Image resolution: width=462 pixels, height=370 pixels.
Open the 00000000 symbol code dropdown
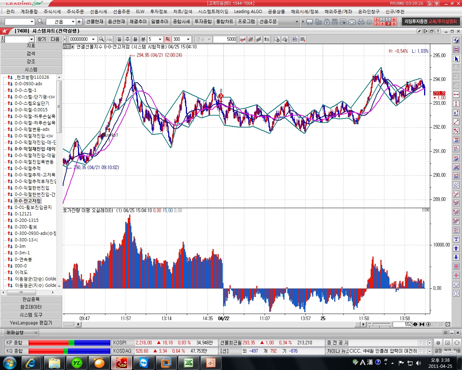tap(93, 39)
